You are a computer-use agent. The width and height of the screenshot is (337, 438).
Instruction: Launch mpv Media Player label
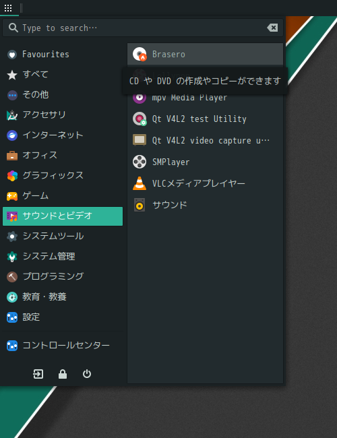pos(190,98)
